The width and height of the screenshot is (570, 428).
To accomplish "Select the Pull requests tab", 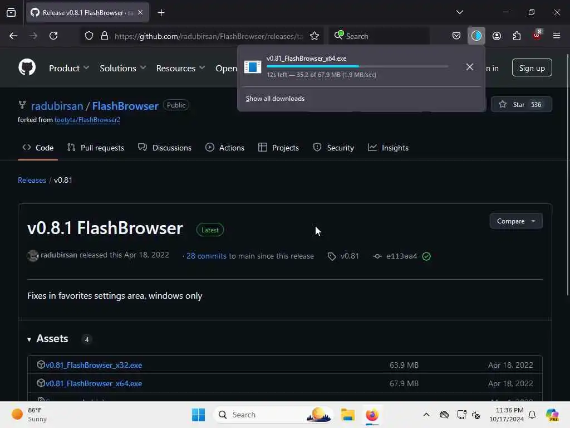I will pos(96,148).
